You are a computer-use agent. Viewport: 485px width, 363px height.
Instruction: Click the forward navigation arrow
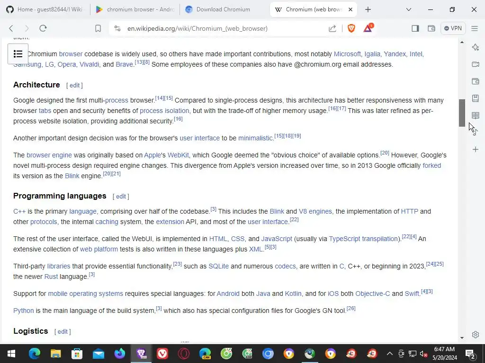(27, 28)
